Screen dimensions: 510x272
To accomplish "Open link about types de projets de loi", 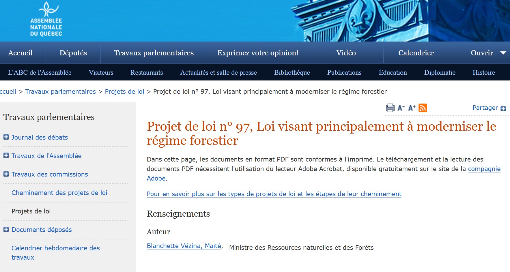I will (x=274, y=194).
